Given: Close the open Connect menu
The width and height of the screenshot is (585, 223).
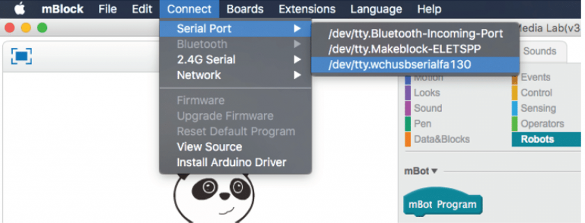Looking at the screenshot, I should pos(189,9).
